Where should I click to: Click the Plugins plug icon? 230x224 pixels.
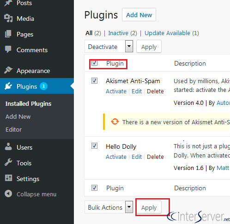pos(8,86)
